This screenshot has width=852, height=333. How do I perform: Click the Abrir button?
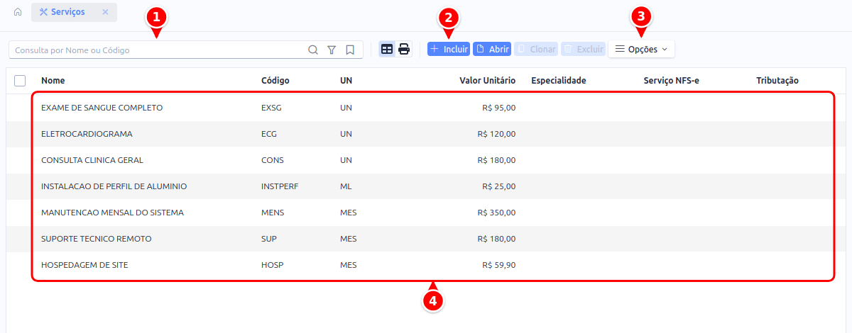click(x=492, y=49)
